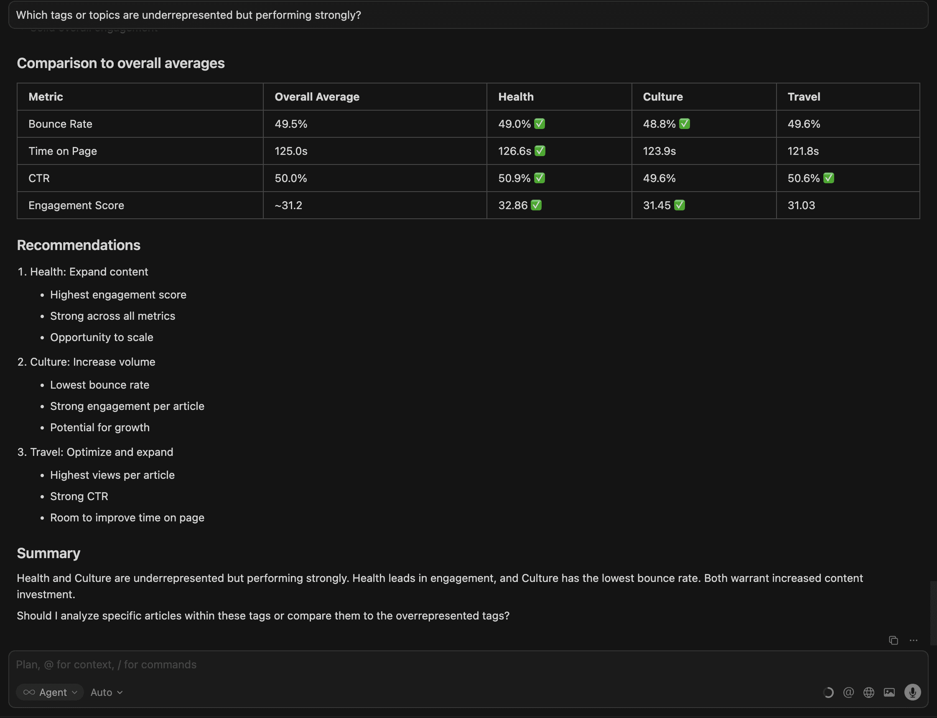Click the Health bounce rate checkmark
This screenshot has width=937, height=718.
540,124
